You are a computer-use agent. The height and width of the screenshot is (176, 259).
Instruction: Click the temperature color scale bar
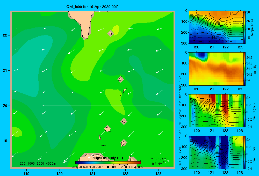pos(244,27)
